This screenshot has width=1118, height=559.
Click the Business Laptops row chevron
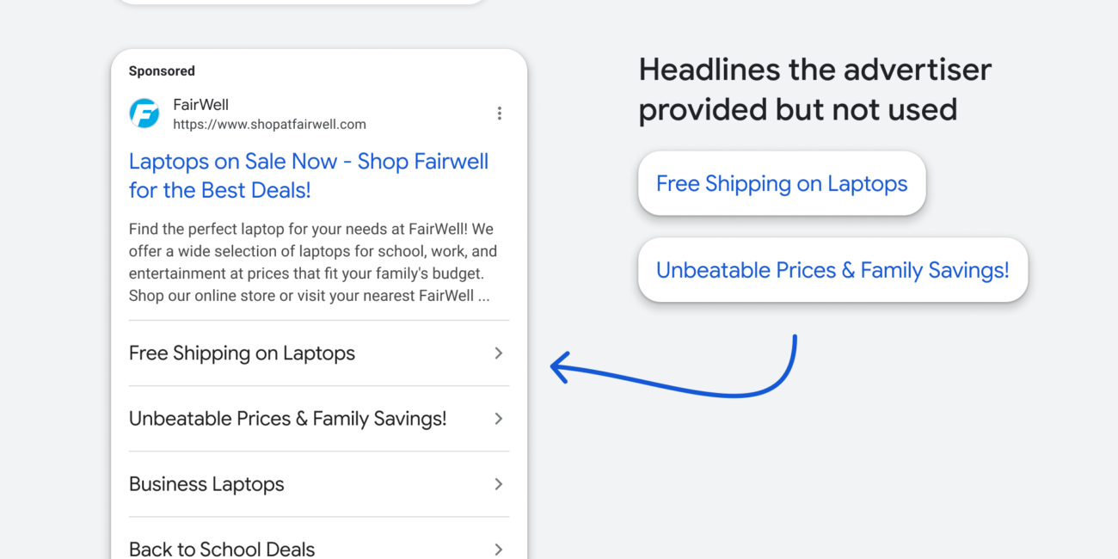click(x=498, y=484)
